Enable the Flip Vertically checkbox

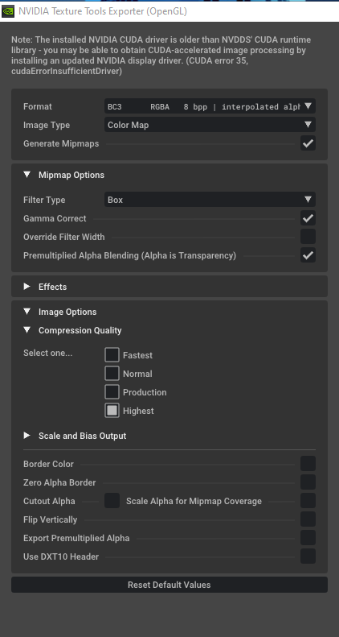pyautogui.click(x=308, y=519)
